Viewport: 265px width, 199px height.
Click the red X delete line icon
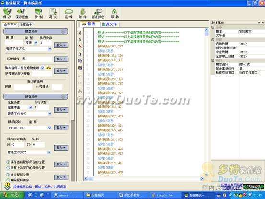pos(80,46)
